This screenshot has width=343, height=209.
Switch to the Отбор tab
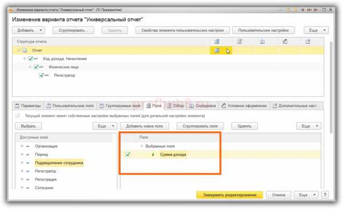tap(176, 106)
